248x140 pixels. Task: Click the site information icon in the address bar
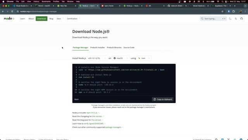click(x=17, y=11)
